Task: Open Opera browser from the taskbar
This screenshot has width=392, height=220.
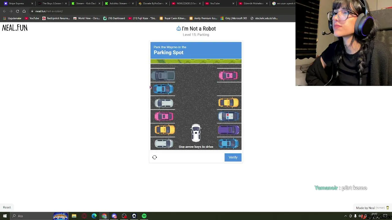Action: [84, 216]
